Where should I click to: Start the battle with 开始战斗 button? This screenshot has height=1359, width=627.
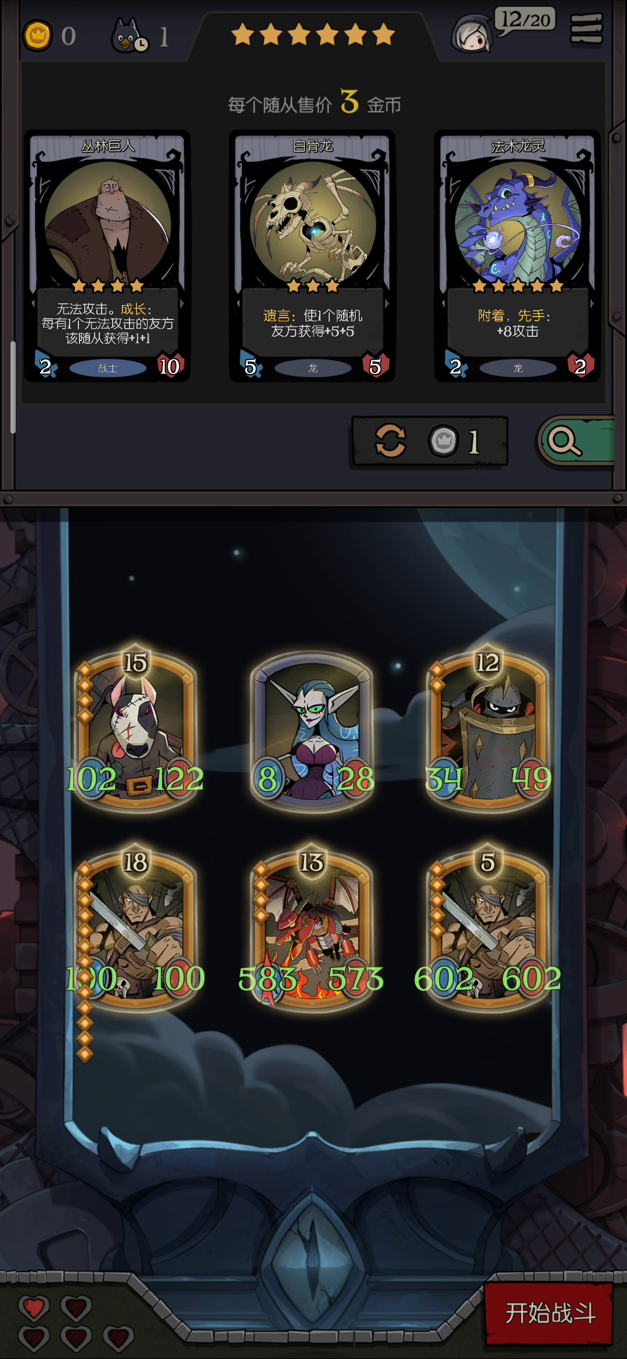(x=549, y=1313)
